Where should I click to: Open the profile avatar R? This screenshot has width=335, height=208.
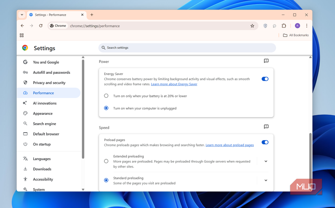pos(297,26)
